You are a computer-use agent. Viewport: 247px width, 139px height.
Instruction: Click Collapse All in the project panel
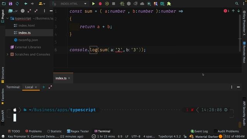pyautogui.click(x=36, y=11)
